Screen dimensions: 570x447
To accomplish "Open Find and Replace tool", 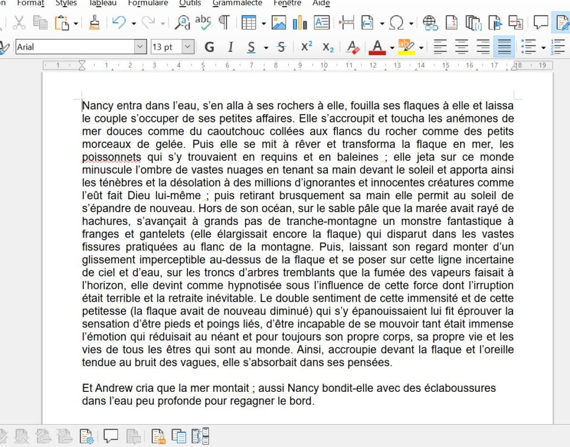I will click(182, 23).
